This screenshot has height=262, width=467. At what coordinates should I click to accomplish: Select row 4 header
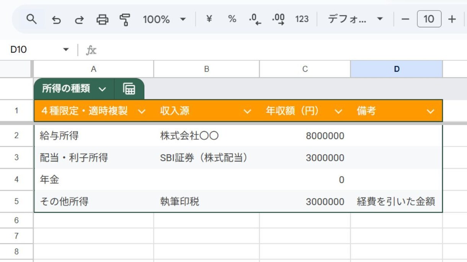point(16,180)
